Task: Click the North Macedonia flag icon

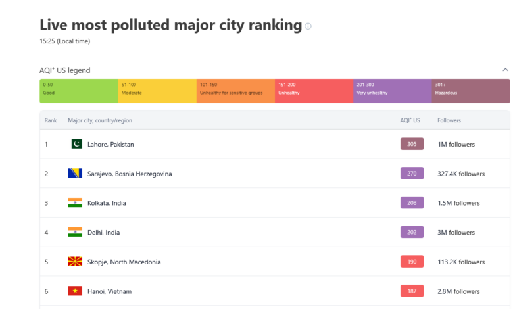Action: (75, 262)
